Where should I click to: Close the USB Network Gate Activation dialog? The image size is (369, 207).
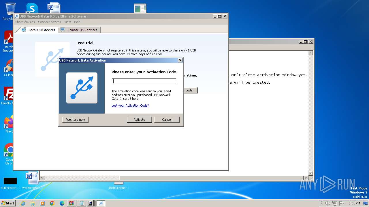(x=180, y=60)
